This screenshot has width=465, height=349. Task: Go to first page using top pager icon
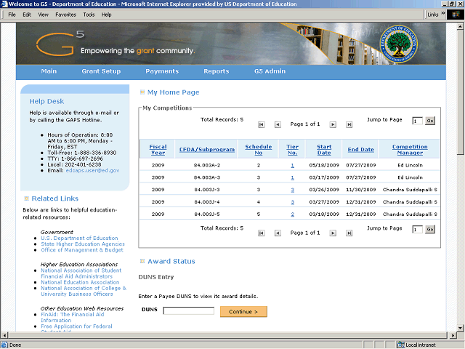[262, 124]
